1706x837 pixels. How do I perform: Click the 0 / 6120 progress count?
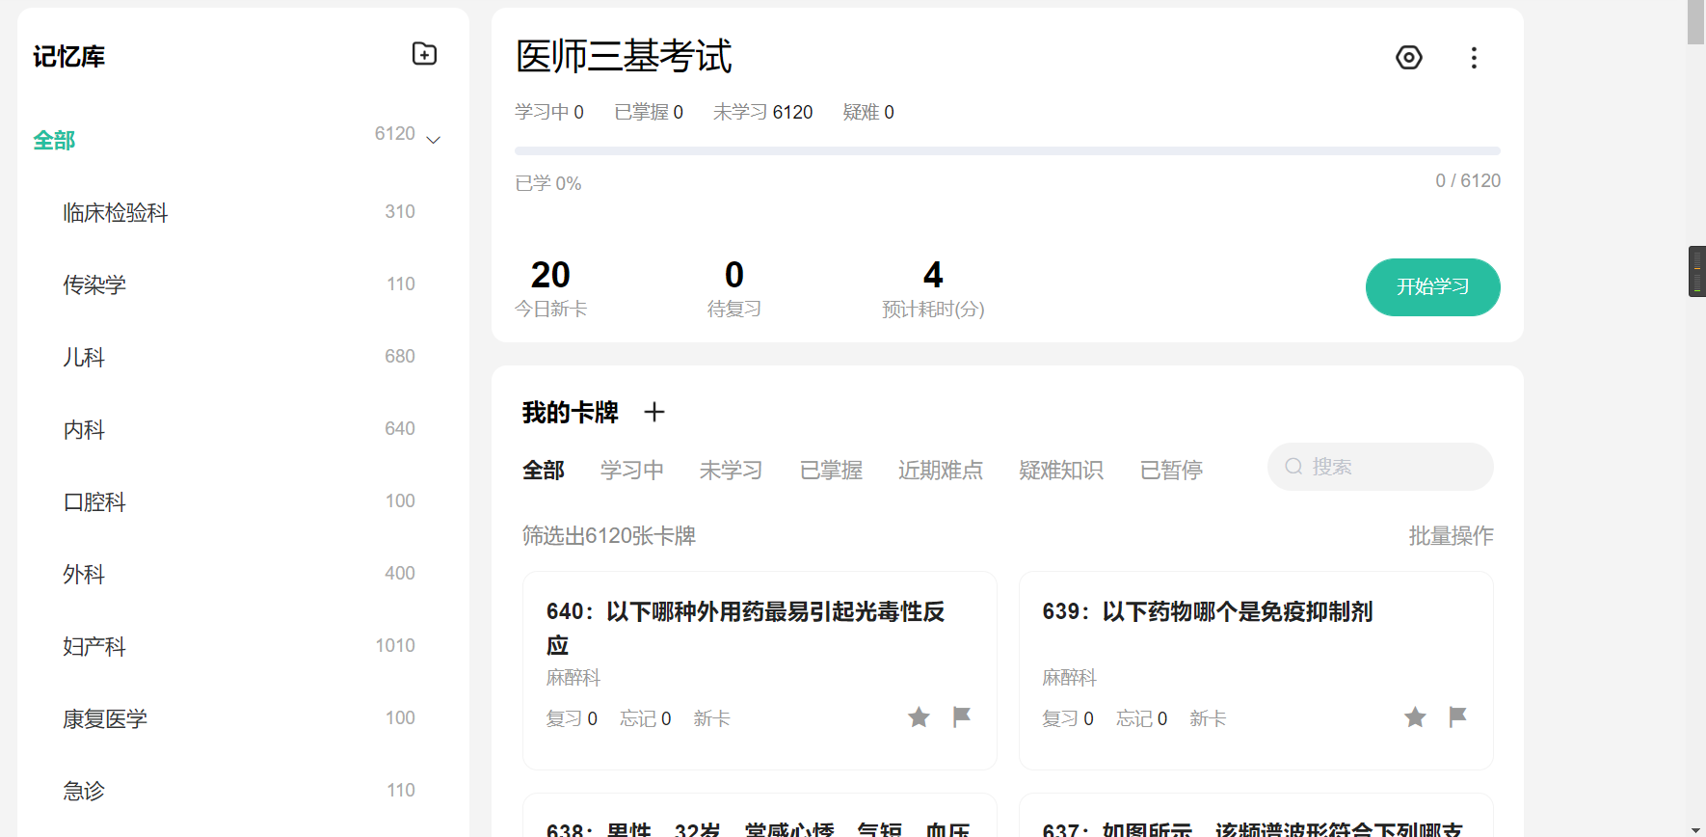[1468, 181]
